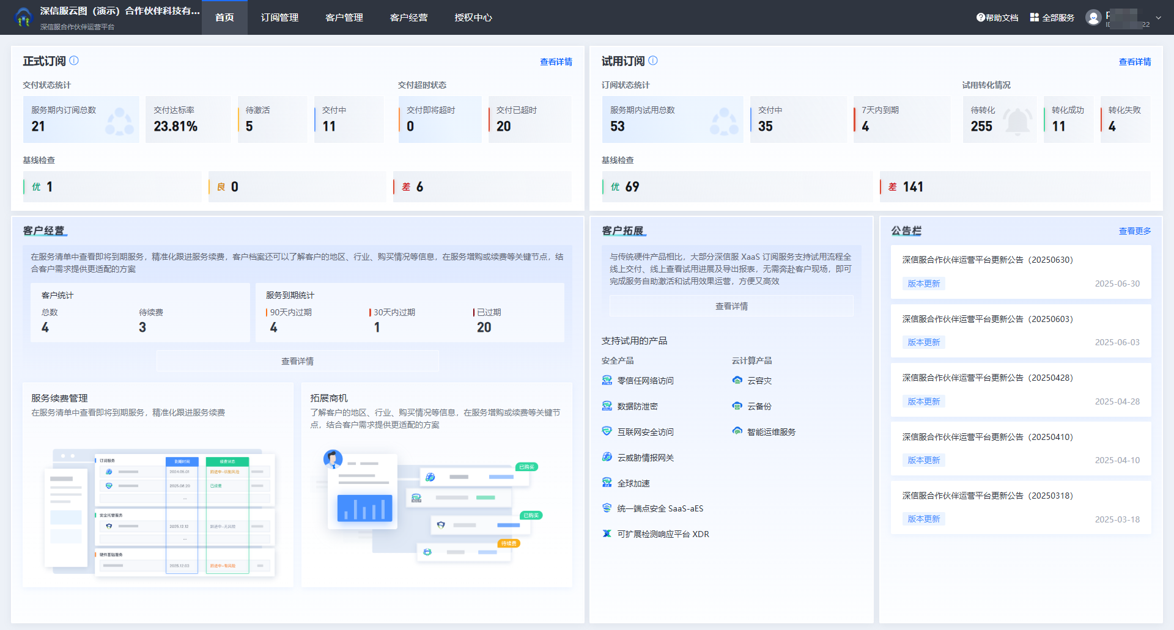Switch to the 订阅管理 tab

(279, 18)
